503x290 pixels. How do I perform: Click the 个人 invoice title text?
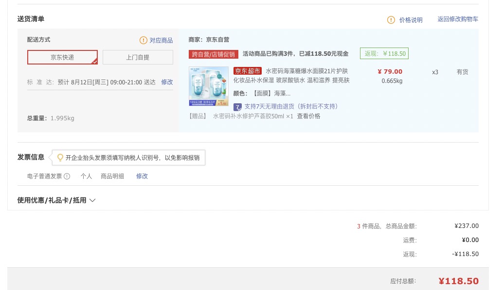pyautogui.click(x=86, y=176)
